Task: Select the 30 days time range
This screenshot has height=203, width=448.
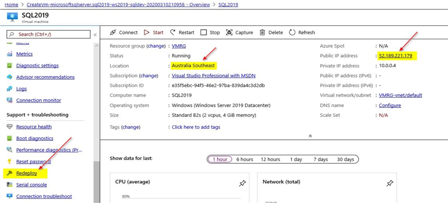Action: 345,159
